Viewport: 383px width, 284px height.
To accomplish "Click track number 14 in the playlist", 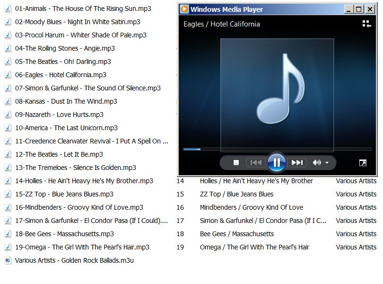I will (180, 181).
